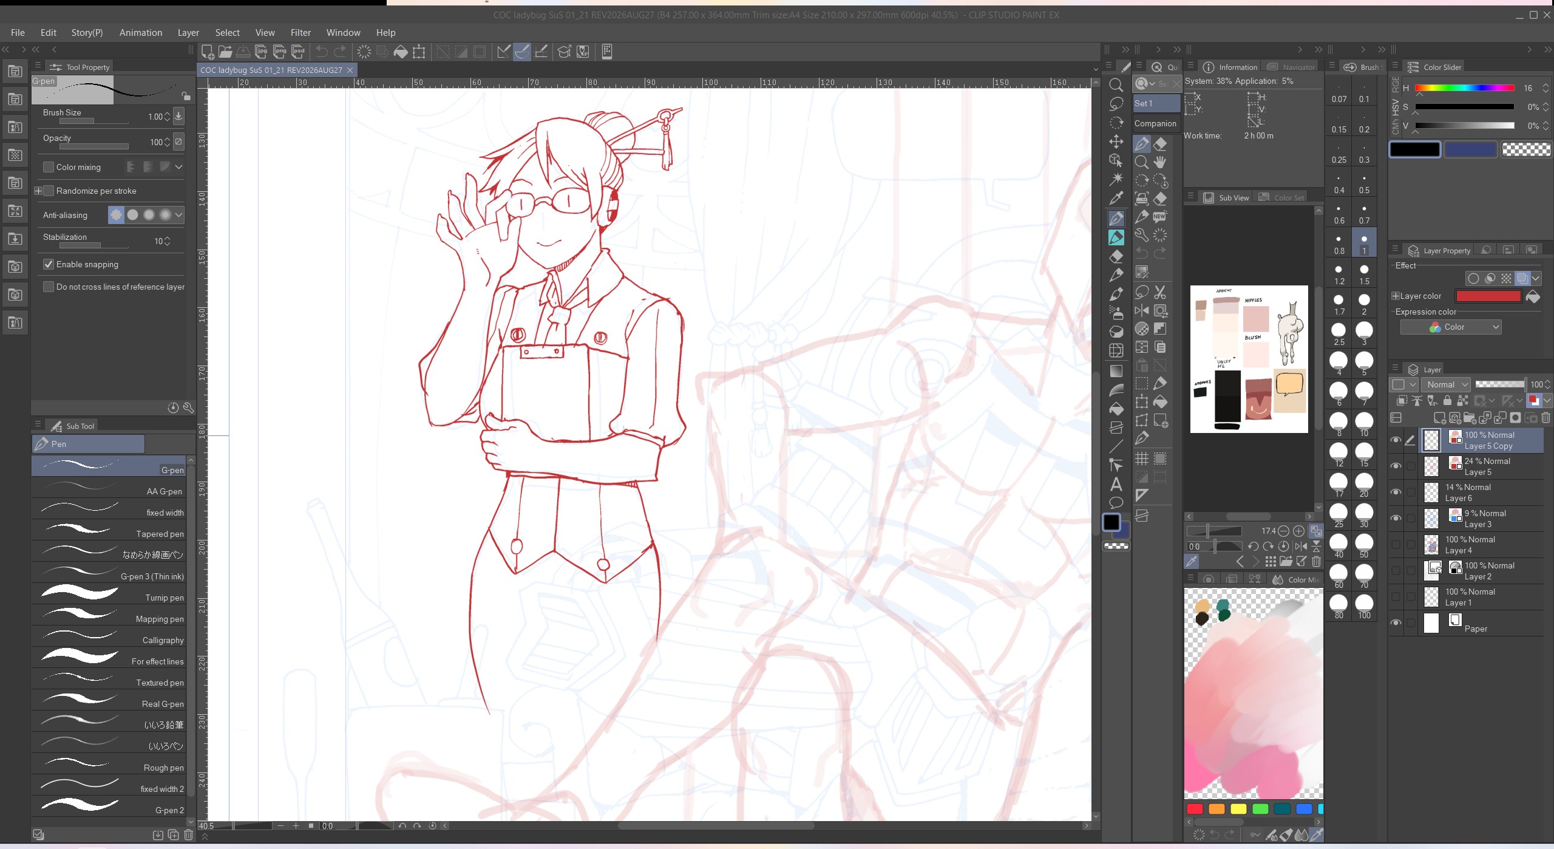The height and width of the screenshot is (849, 1554).
Task: Select the Eraser tool in tool palette
Action: click(1116, 256)
